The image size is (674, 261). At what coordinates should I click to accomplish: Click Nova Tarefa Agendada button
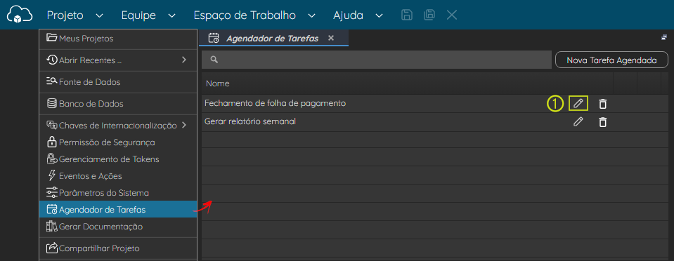(611, 60)
